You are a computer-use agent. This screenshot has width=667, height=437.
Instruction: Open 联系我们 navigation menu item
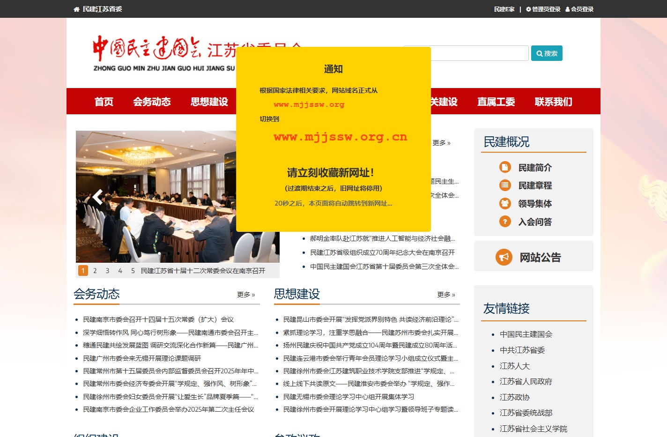click(553, 102)
